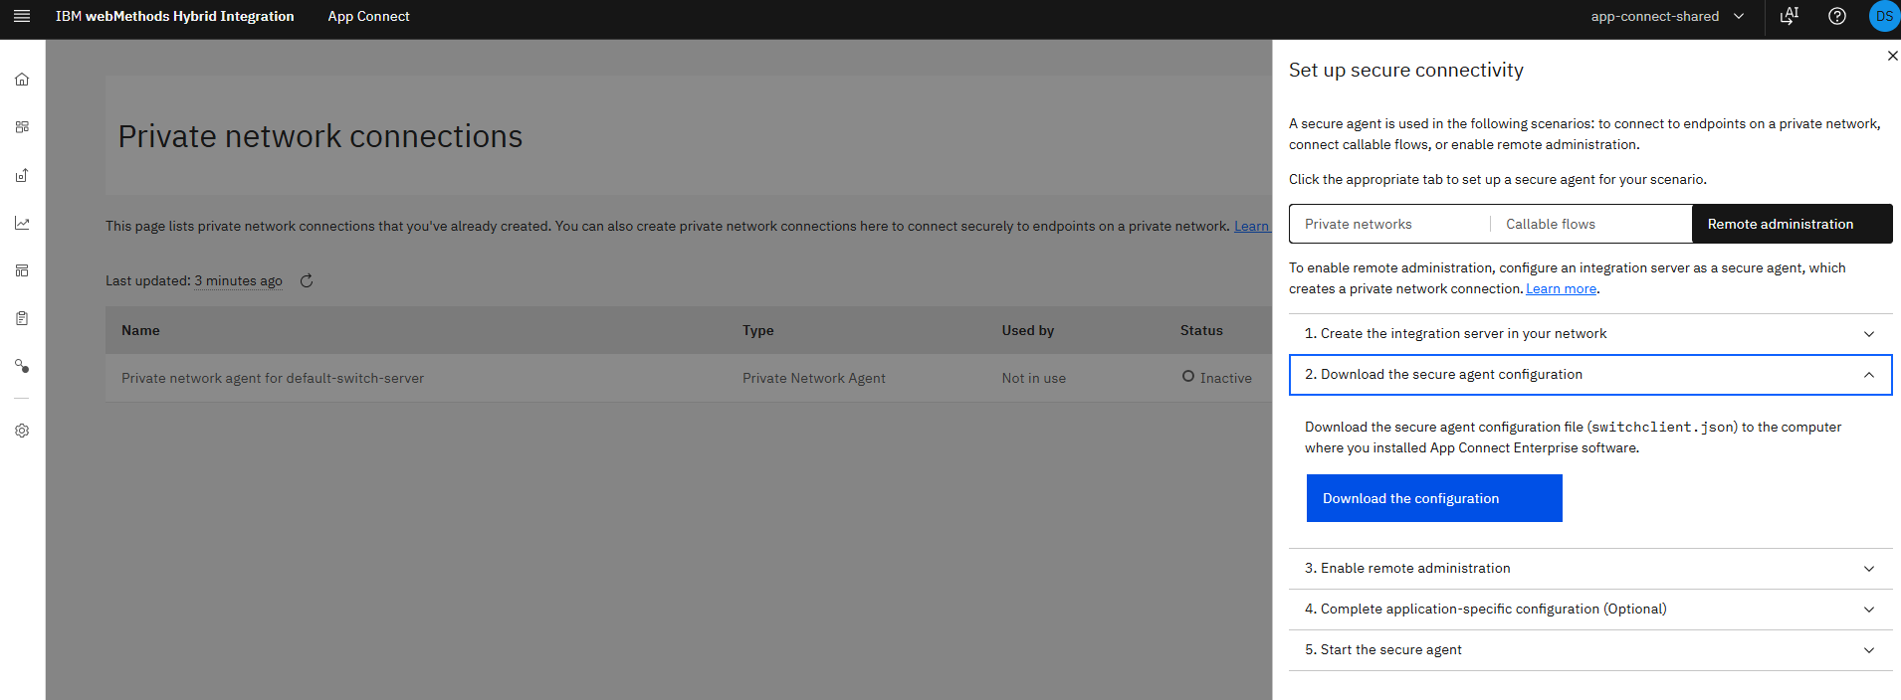Screen dimensions: 1901x700
Task: Expand step 5 Start the secure agent
Action: [1590, 650]
